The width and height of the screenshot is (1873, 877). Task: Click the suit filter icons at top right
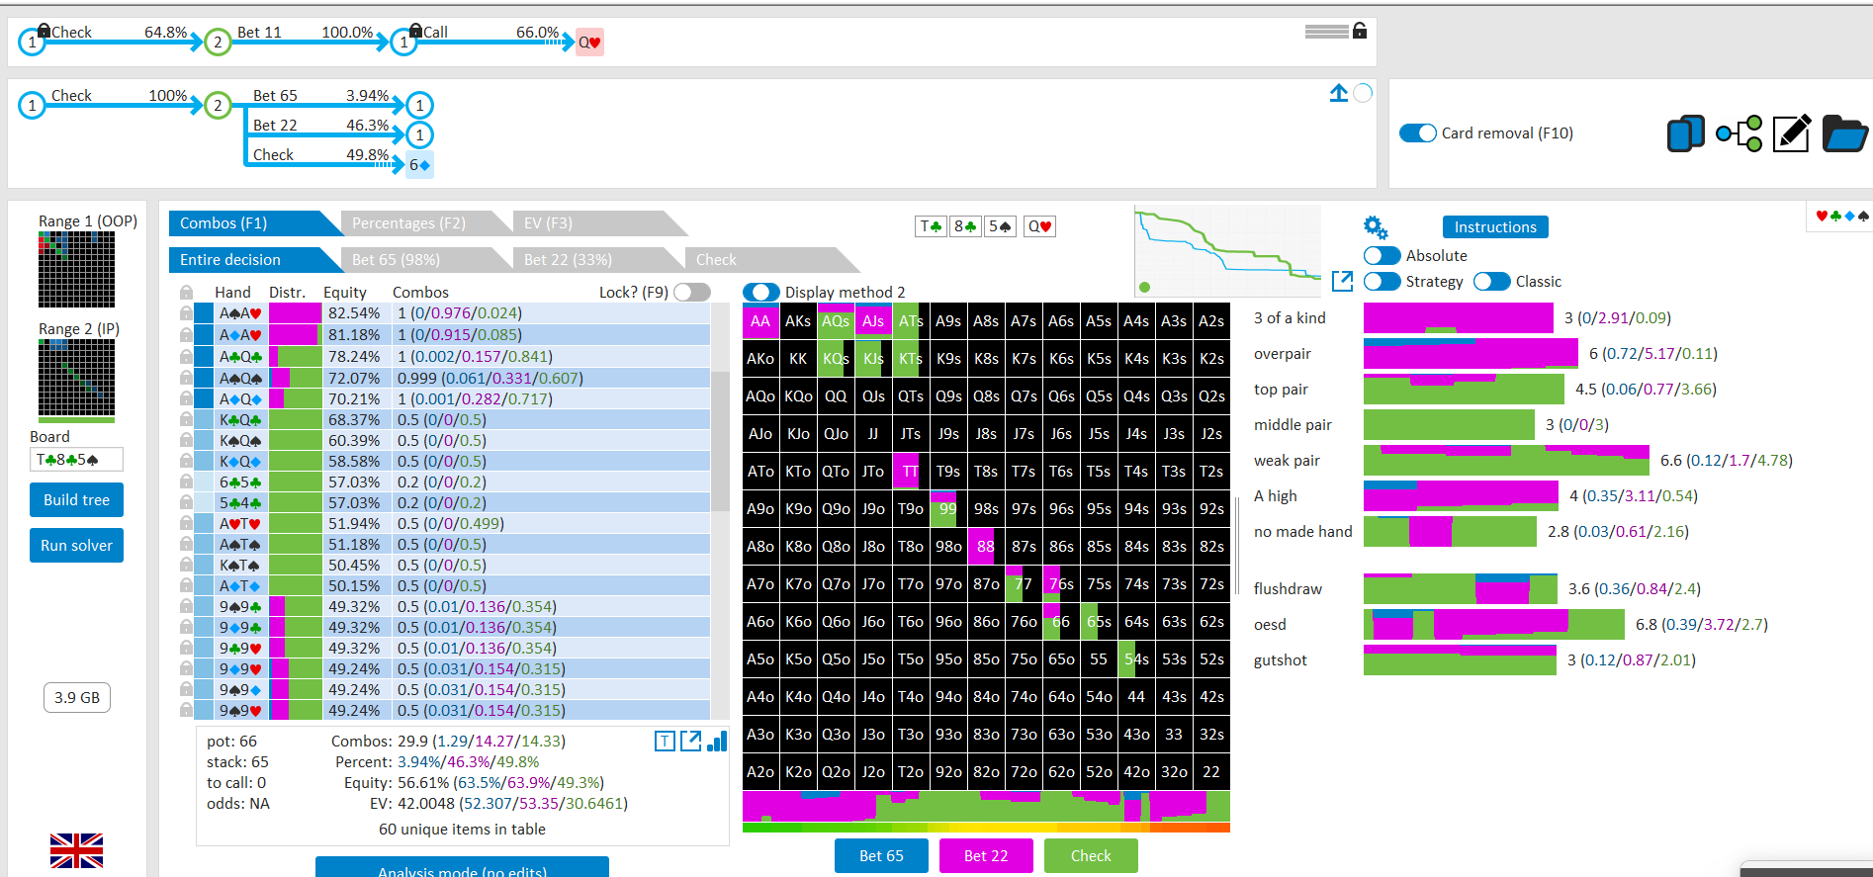click(x=1842, y=216)
